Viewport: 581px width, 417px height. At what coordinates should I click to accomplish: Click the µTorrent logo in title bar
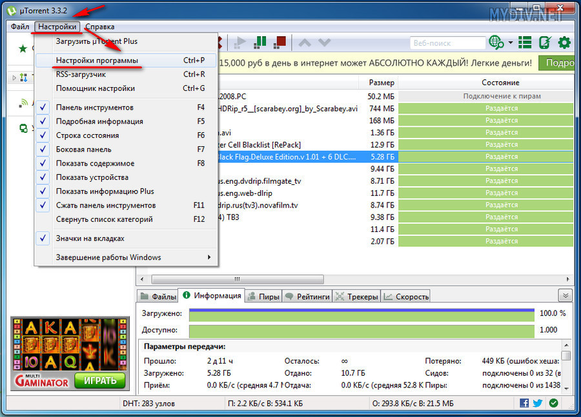pos(12,11)
